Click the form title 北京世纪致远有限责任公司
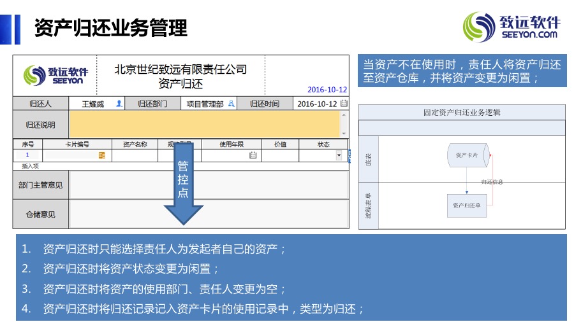 (x=180, y=69)
